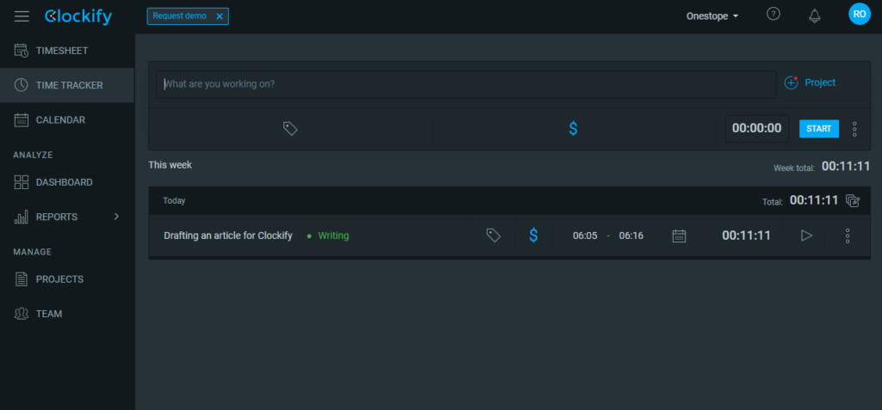
Task: Edit the 06:16 end time
Action: click(x=631, y=236)
